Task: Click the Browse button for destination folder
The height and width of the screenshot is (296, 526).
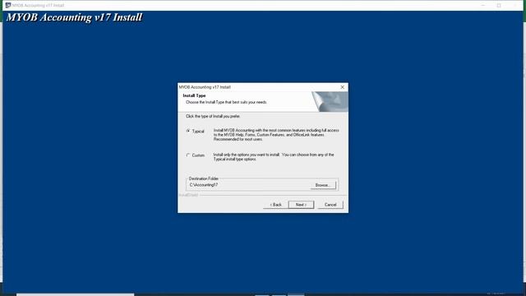Action: click(323, 185)
